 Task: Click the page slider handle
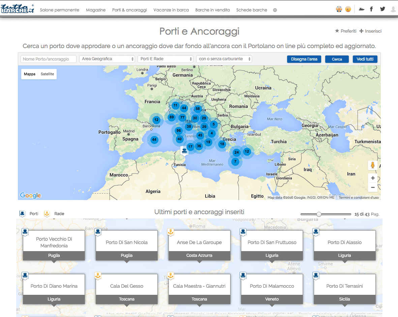click(x=319, y=214)
